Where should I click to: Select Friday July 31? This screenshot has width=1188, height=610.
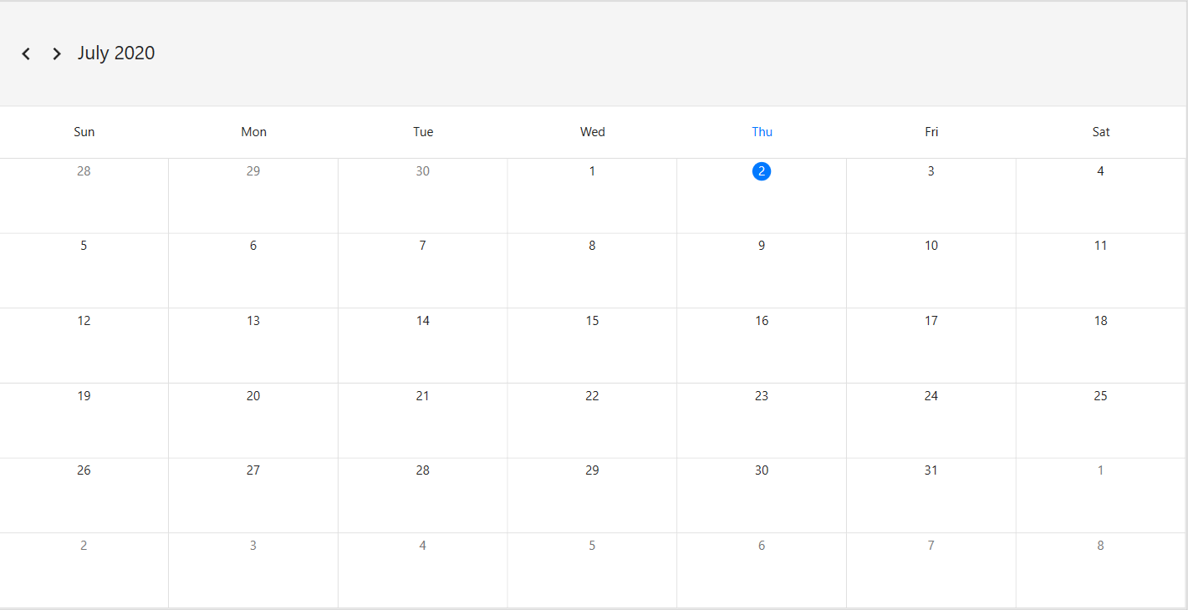[931, 496]
